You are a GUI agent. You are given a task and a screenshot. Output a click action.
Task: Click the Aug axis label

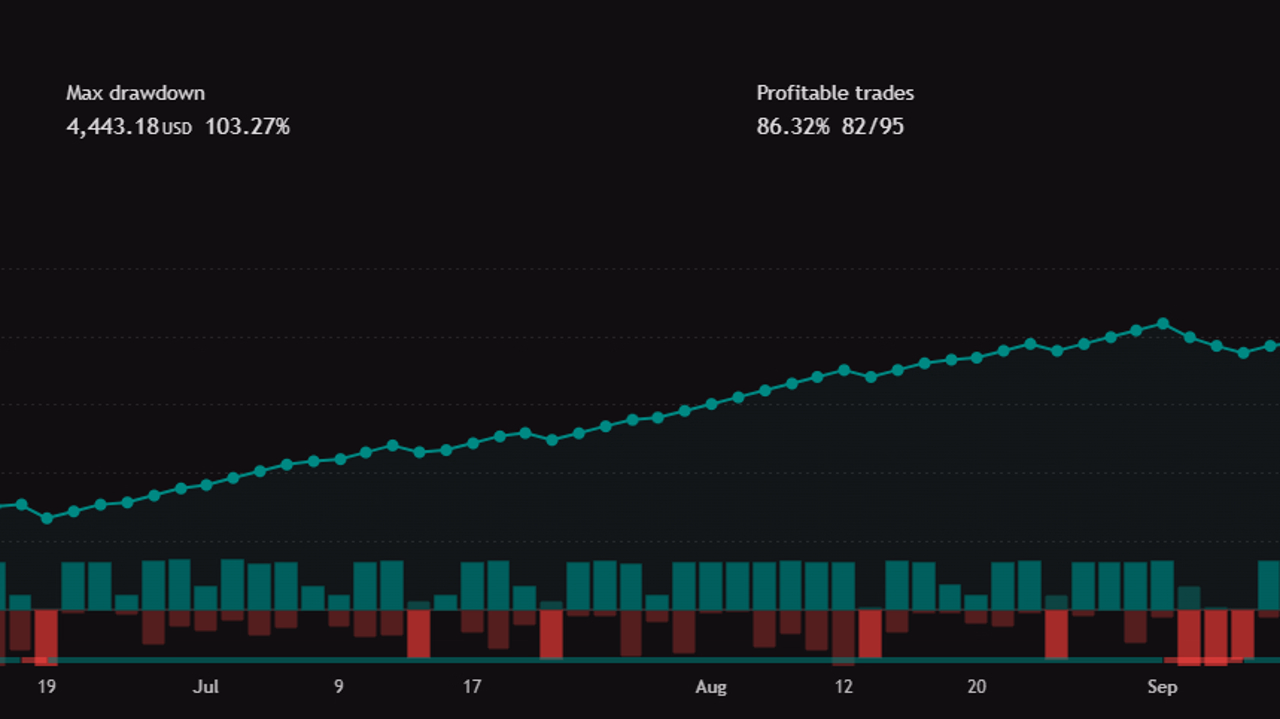[711, 687]
